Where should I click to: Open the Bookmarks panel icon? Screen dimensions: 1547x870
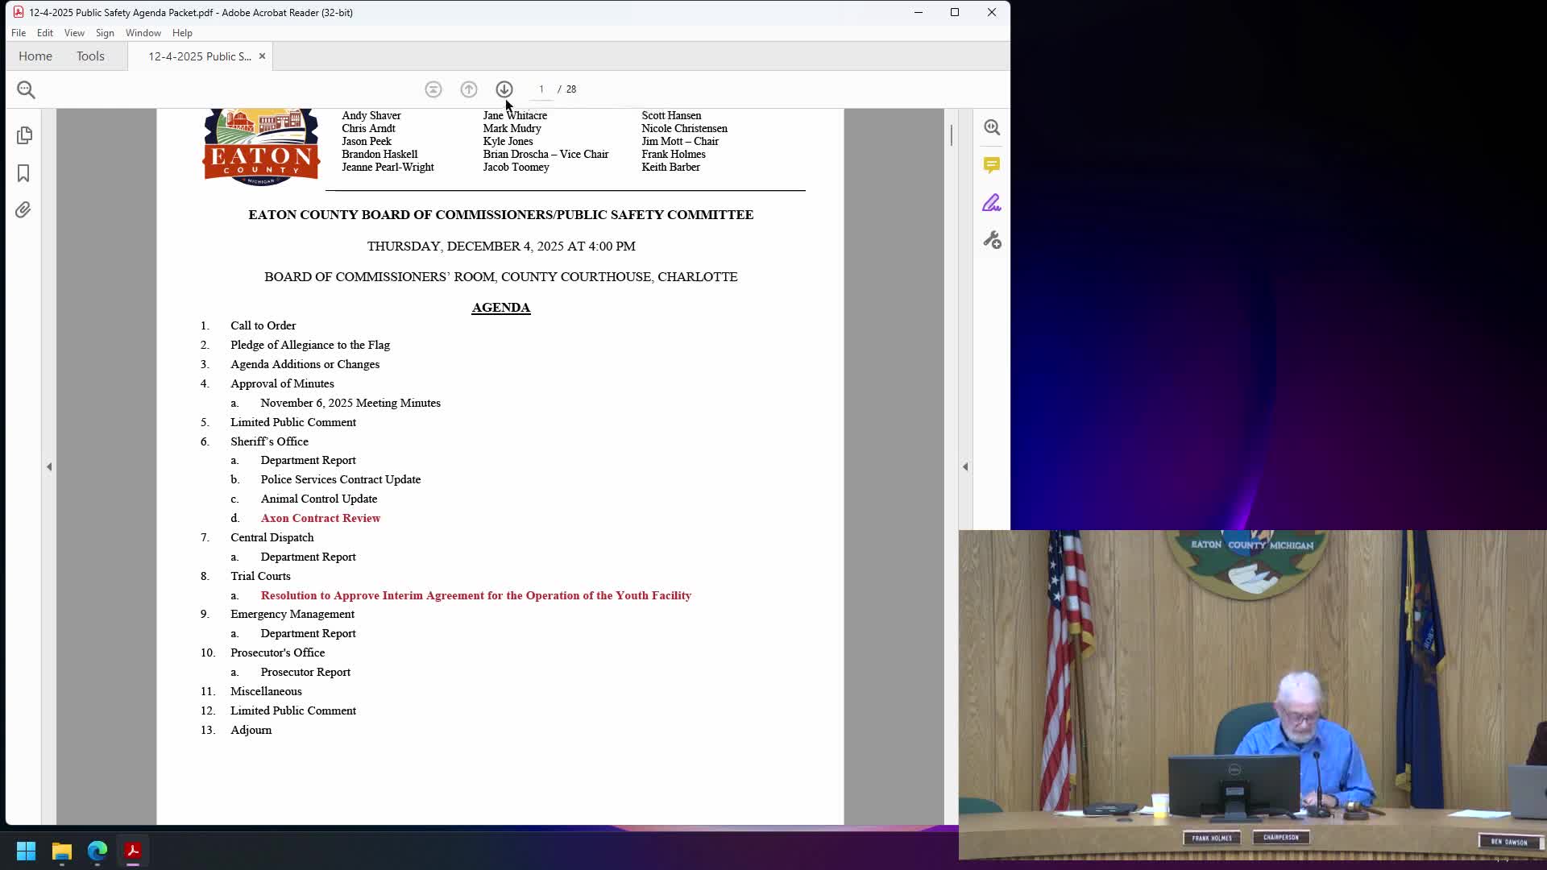pos(23,173)
